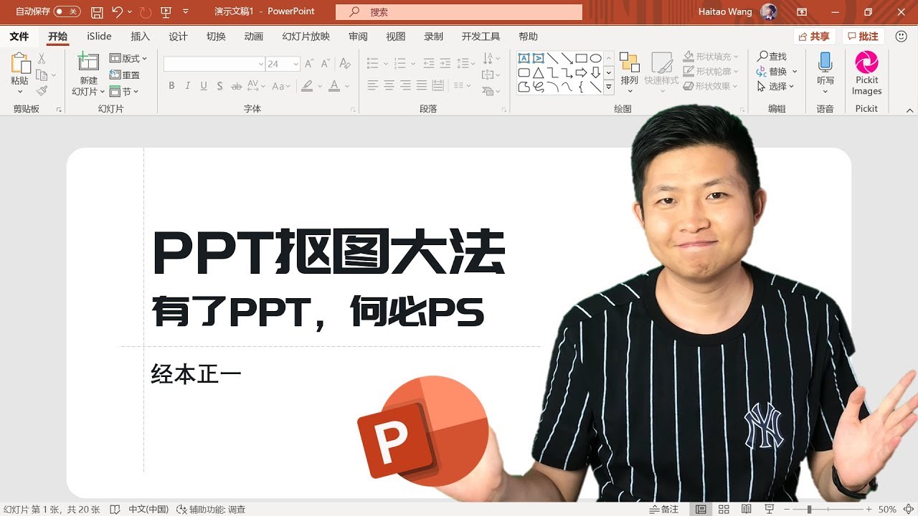Toggle bold formatting

(x=171, y=86)
